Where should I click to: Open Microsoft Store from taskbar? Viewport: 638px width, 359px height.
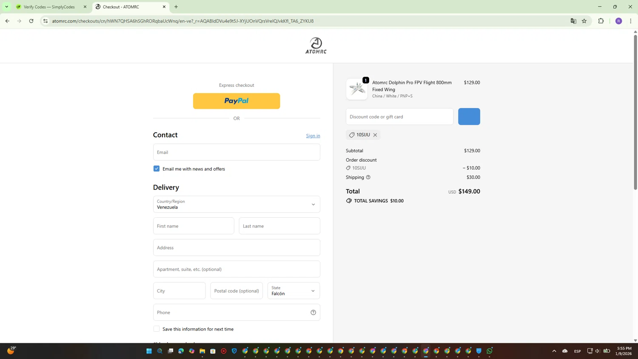point(213,351)
